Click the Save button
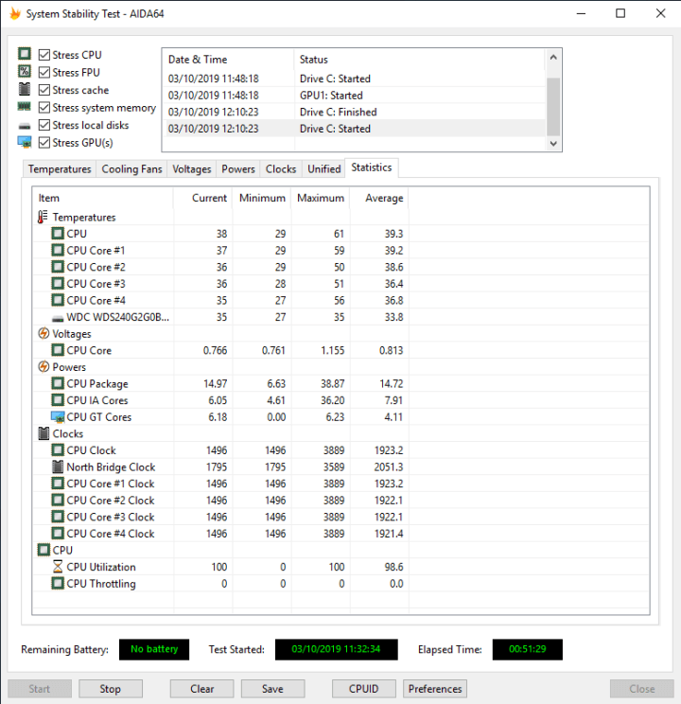The image size is (681, 704). [x=273, y=689]
